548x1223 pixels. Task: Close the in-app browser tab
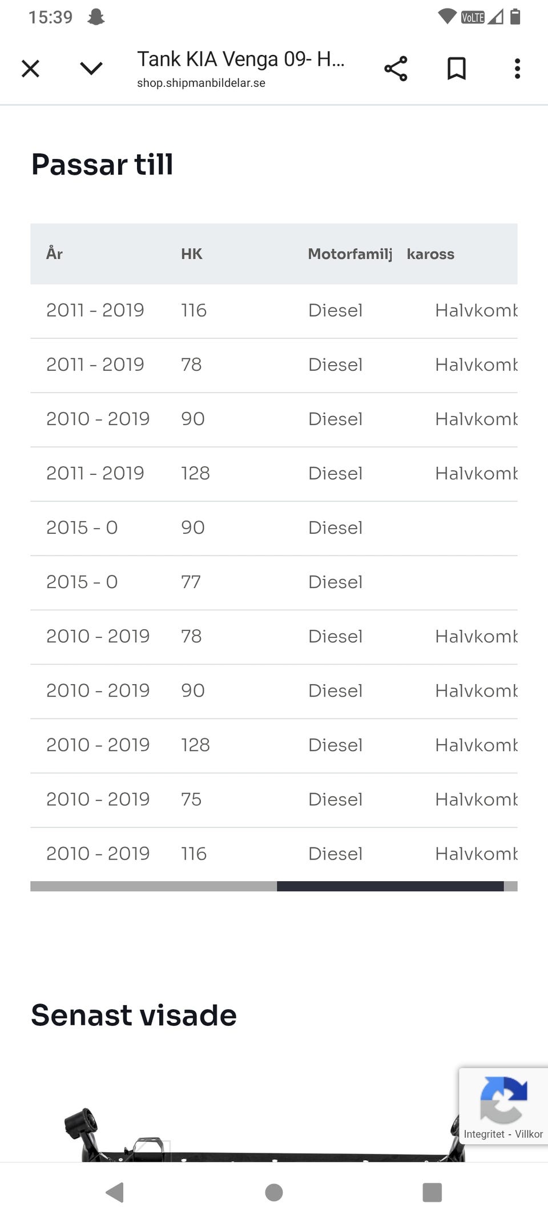(30, 69)
